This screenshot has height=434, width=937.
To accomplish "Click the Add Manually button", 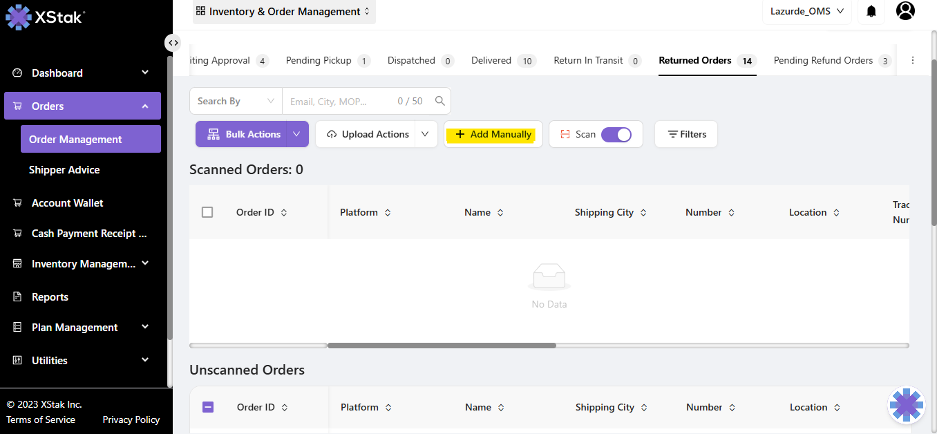I will tap(493, 134).
